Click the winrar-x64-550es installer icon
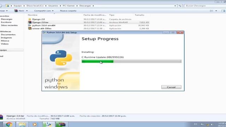Viewport: 226px width, 127px height. click(30, 29)
